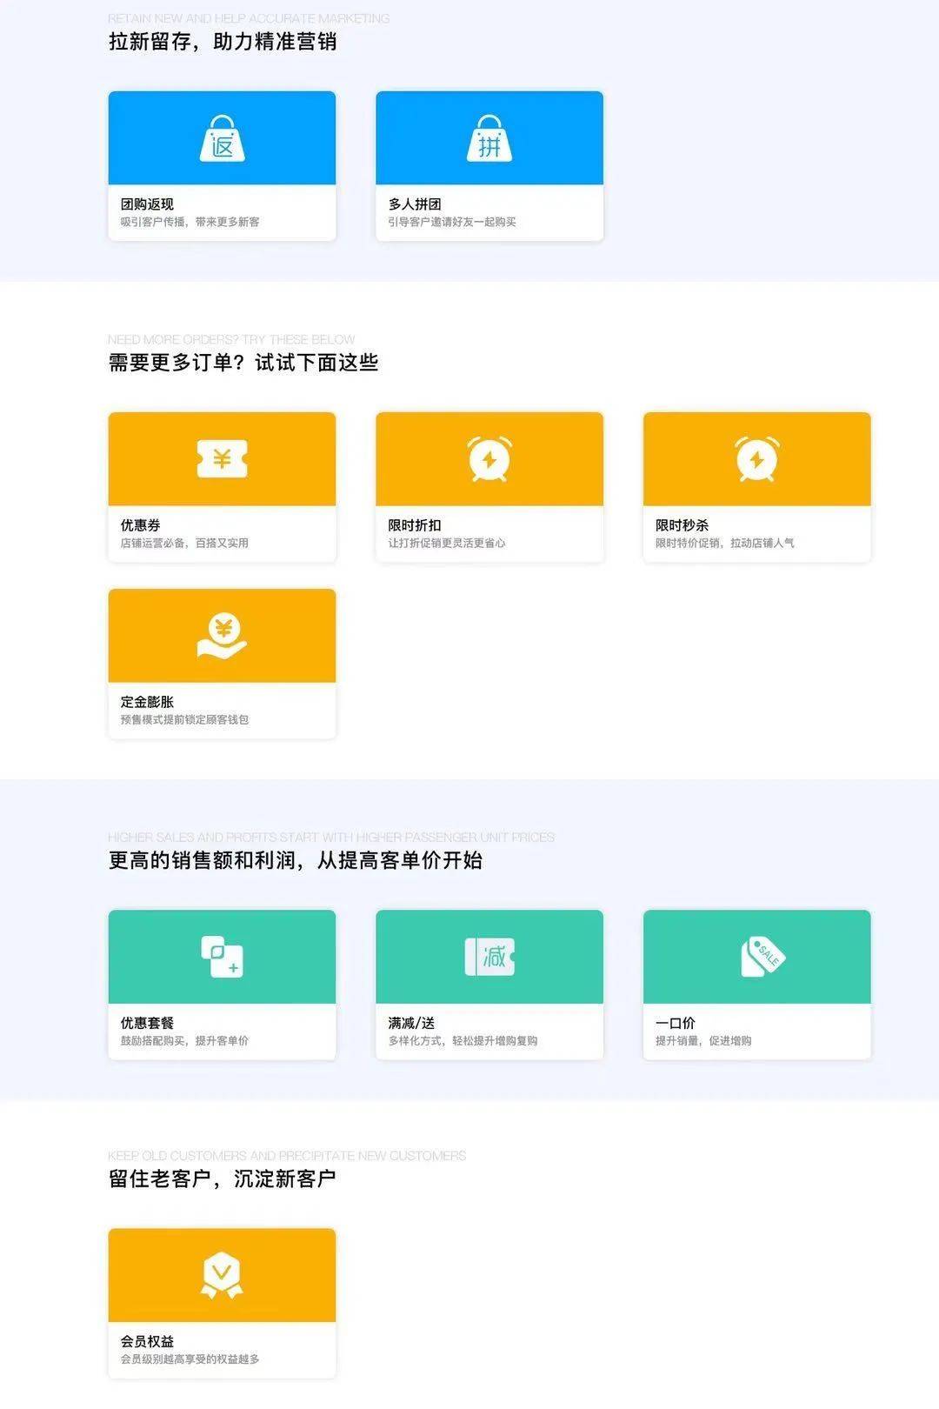Click the 减 ticket icon
Screen dimensions: 939x1409
click(x=489, y=957)
